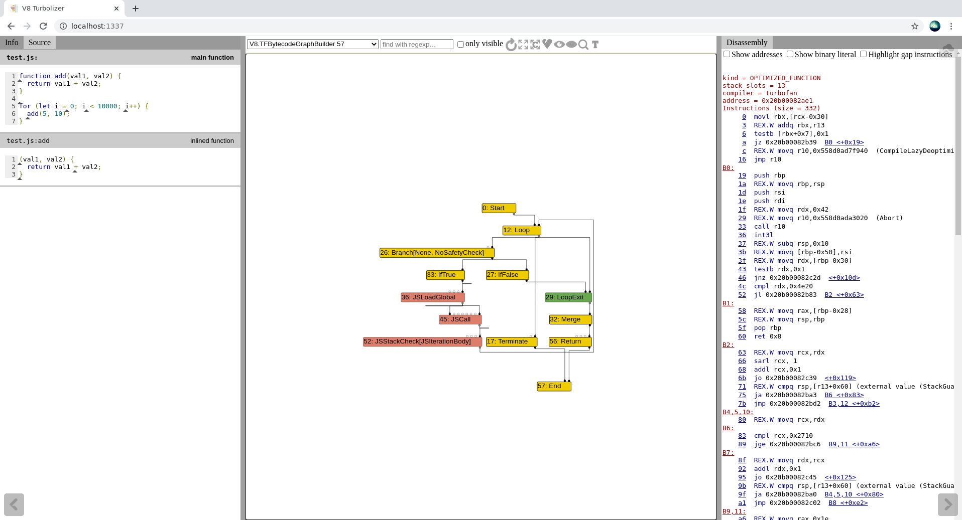Focus the find with regexp field
The width and height of the screenshot is (962, 520).
[417, 44]
